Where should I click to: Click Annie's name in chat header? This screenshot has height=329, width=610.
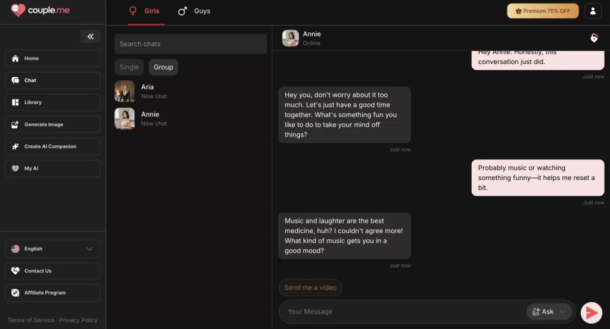pyautogui.click(x=312, y=34)
